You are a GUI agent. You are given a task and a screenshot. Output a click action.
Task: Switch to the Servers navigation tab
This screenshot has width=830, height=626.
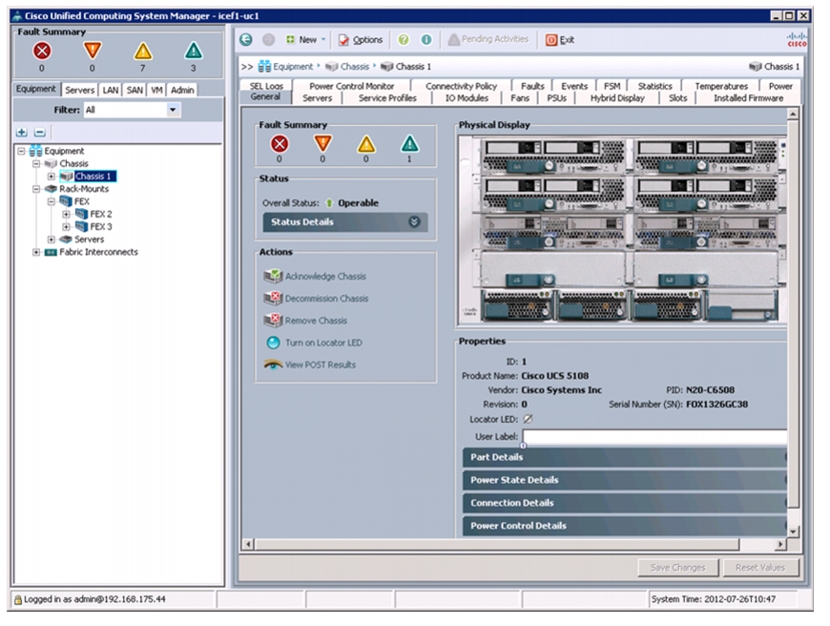pos(79,90)
